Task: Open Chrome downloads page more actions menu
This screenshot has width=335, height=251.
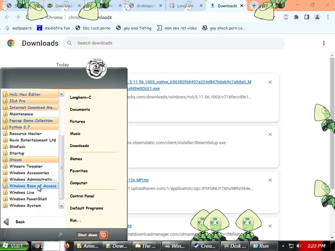Action: (324, 43)
